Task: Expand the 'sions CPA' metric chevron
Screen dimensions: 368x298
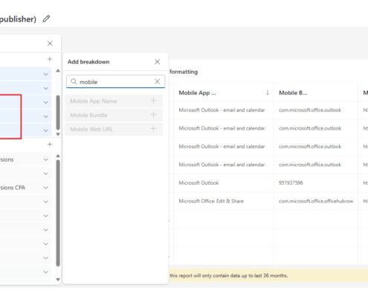Action: [46, 188]
